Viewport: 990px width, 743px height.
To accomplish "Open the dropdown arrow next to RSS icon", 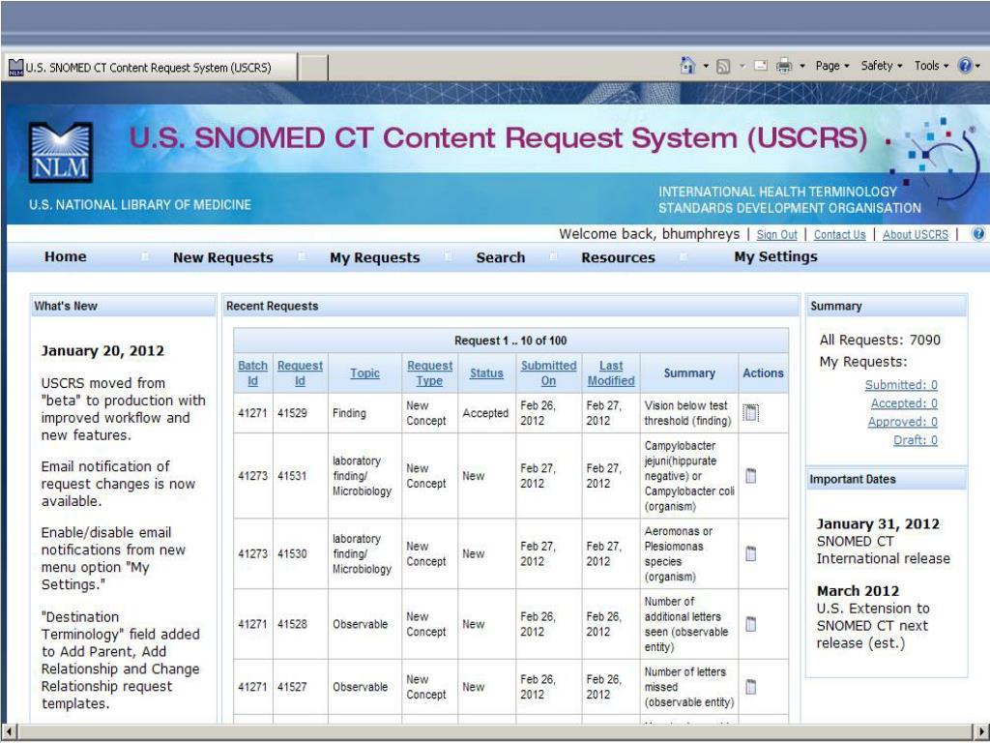I will pos(742,66).
